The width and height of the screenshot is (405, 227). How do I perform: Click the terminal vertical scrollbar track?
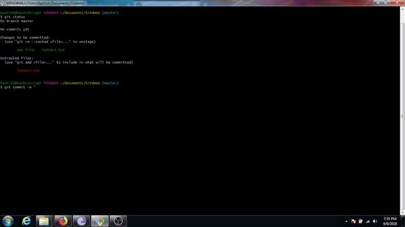pyautogui.click(x=402, y=111)
